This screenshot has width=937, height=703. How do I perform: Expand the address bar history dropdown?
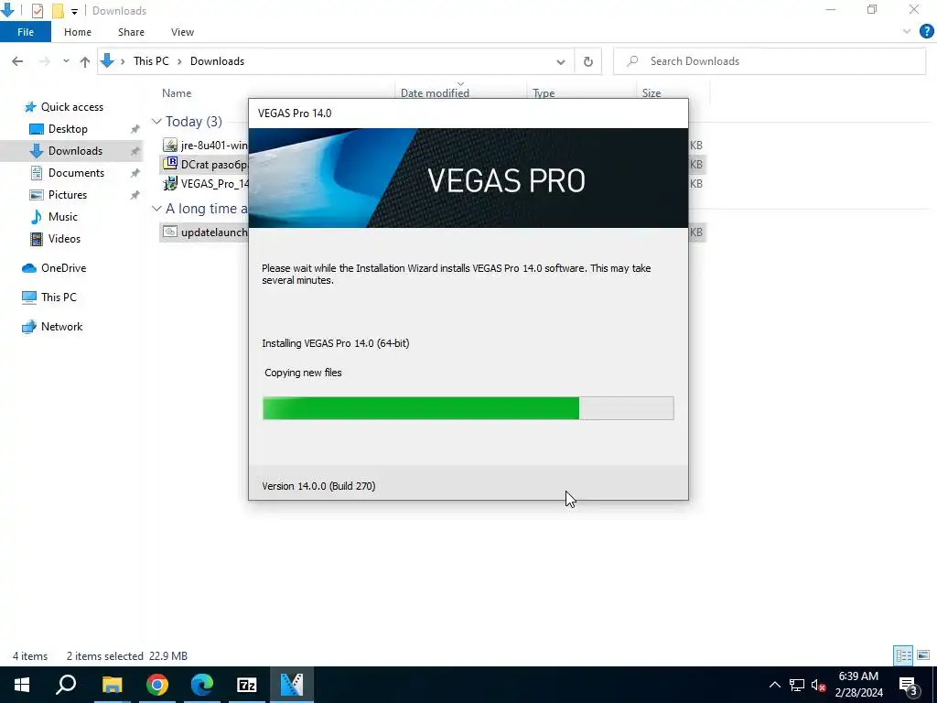(x=561, y=61)
